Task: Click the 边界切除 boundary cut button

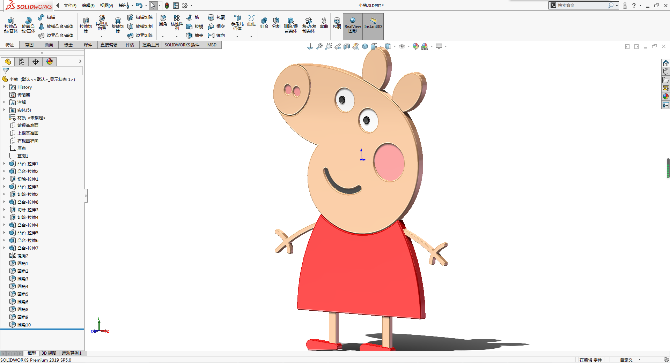Action: (x=140, y=36)
